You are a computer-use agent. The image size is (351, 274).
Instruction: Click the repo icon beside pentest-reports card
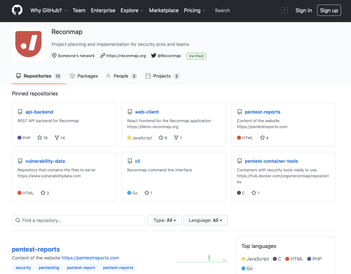[x=240, y=112]
